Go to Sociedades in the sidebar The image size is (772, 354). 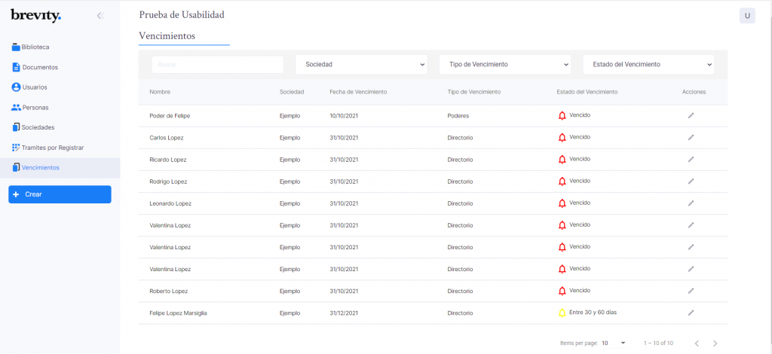point(33,127)
